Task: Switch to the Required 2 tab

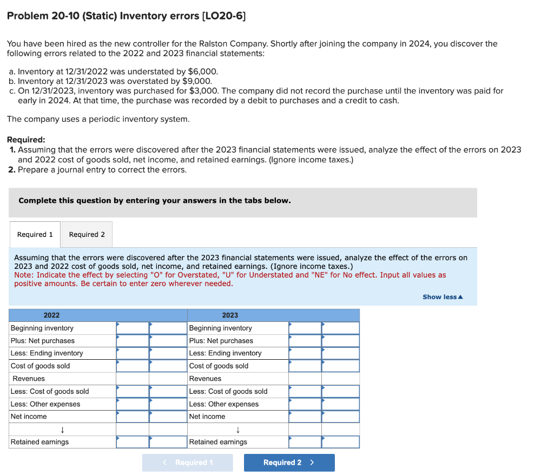Action: coord(87,234)
